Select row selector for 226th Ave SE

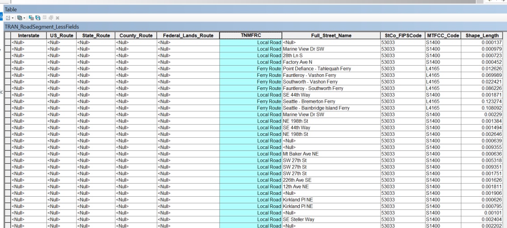pyautogui.click(x=8, y=180)
